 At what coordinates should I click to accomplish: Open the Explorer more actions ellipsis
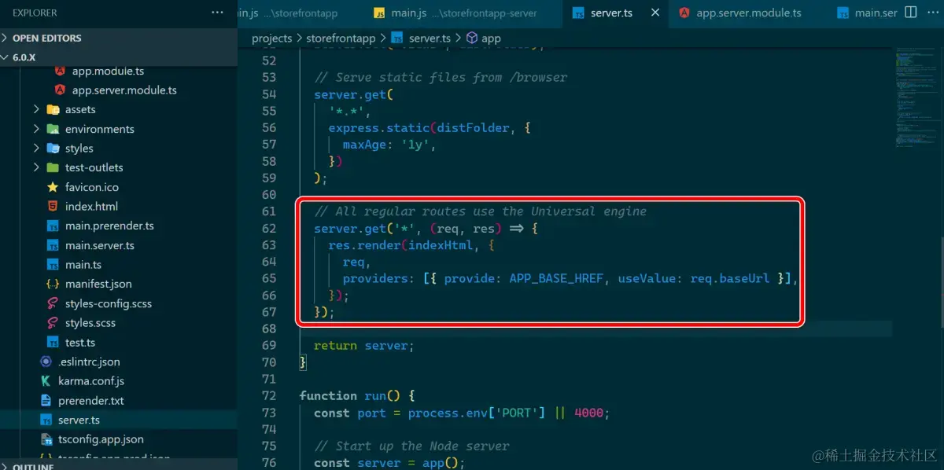point(217,13)
